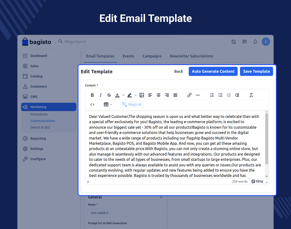Open notifications bell icon

click(255, 42)
